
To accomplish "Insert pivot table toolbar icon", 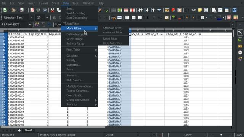I will (180, 10).
